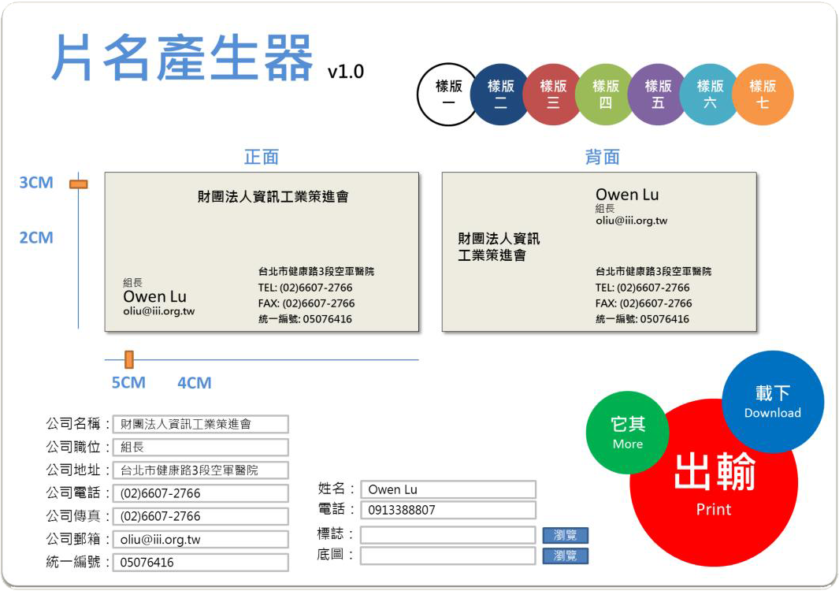The image size is (839, 591).
Task: Click 統一編號 line on the back card
Action: point(642,319)
